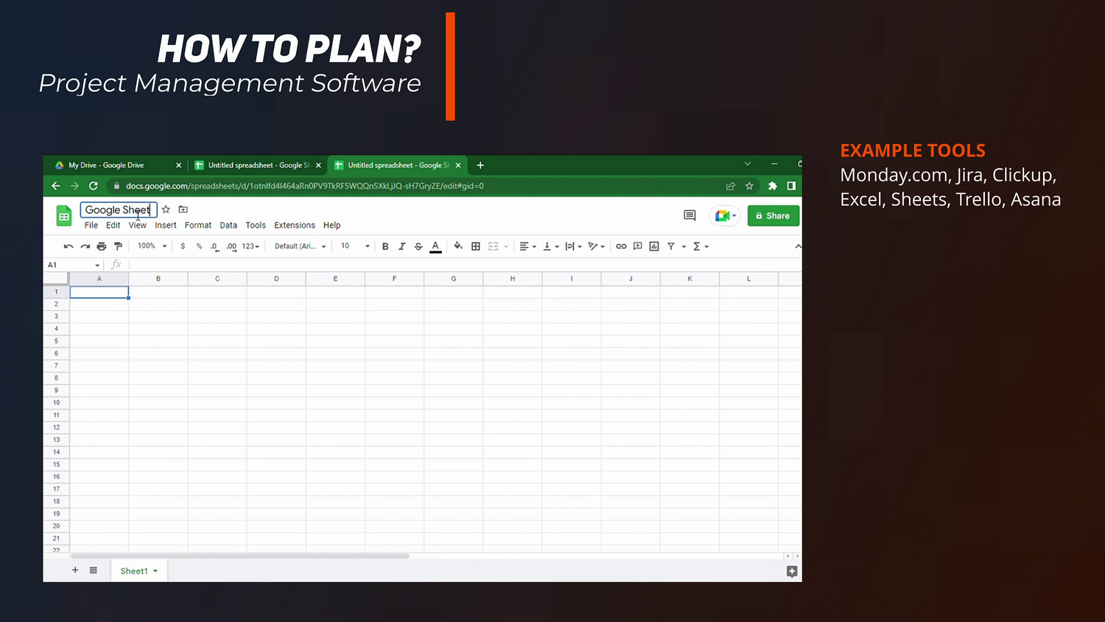Toggle italic formatting
Viewport: 1105px width, 622px height.
click(x=401, y=246)
